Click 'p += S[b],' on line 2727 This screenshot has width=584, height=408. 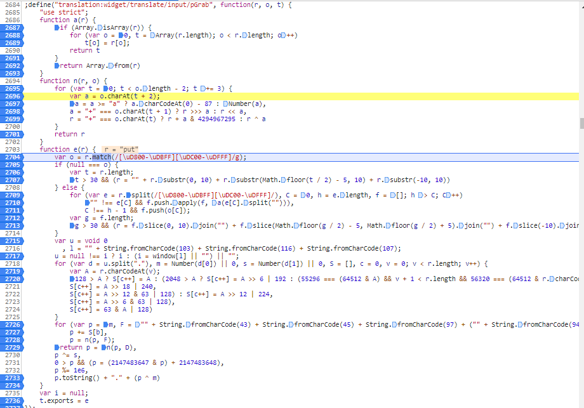point(88,332)
